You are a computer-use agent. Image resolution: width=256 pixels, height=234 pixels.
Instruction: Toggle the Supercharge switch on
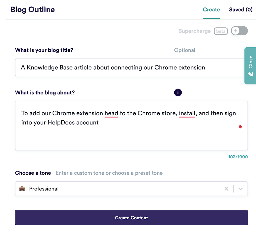(x=239, y=31)
